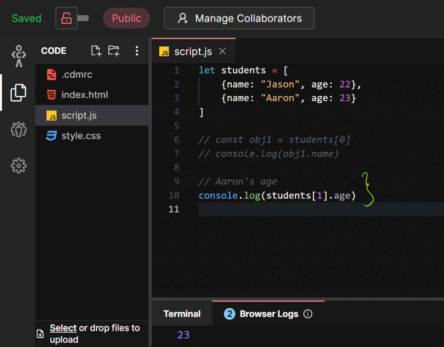444x347 pixels.
Task: Click the Saved status label
Action: pyautogui.click(x=26, y=18)
